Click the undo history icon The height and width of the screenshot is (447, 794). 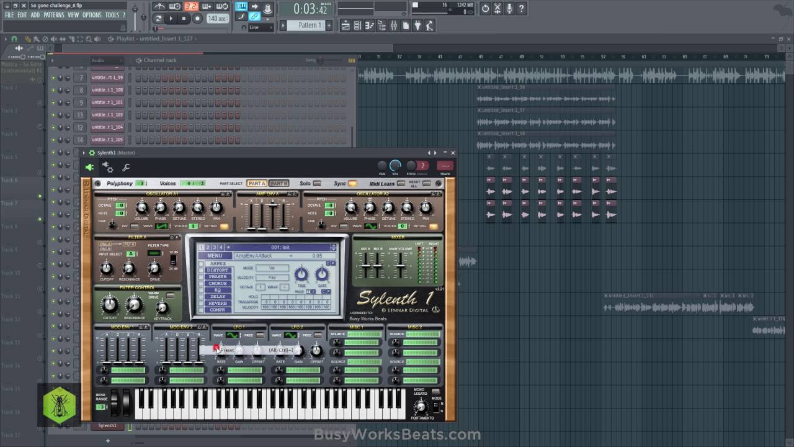[x=485, y=9]
